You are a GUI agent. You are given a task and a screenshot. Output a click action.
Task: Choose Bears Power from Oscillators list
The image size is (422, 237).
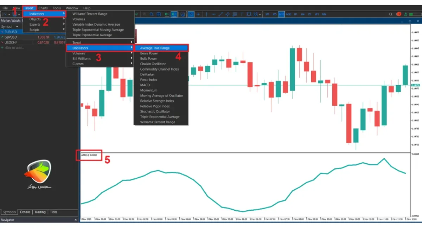(161, 53)
